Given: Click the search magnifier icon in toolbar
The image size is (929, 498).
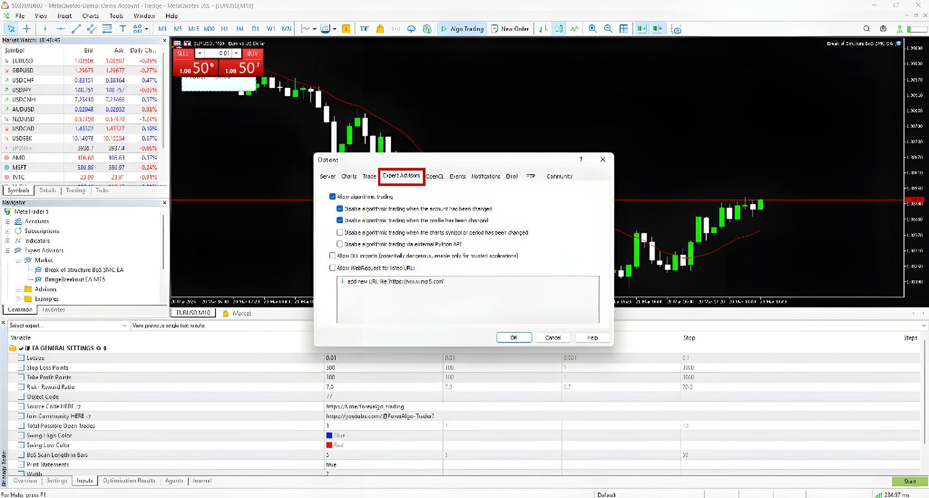Looking at the screenshot, I should click(866, 29).
